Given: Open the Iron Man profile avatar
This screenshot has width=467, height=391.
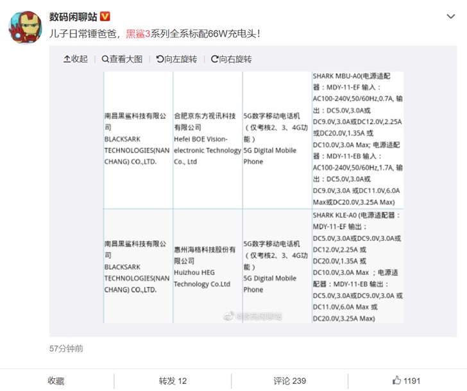Looking at the screenshot, I should coord(25,28).
